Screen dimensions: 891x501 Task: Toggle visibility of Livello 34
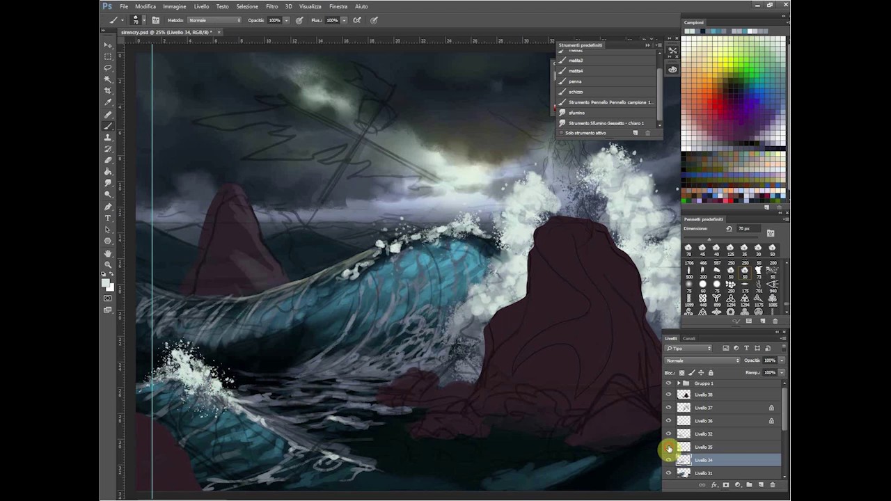pyautogui.click(x=669, y=460)
